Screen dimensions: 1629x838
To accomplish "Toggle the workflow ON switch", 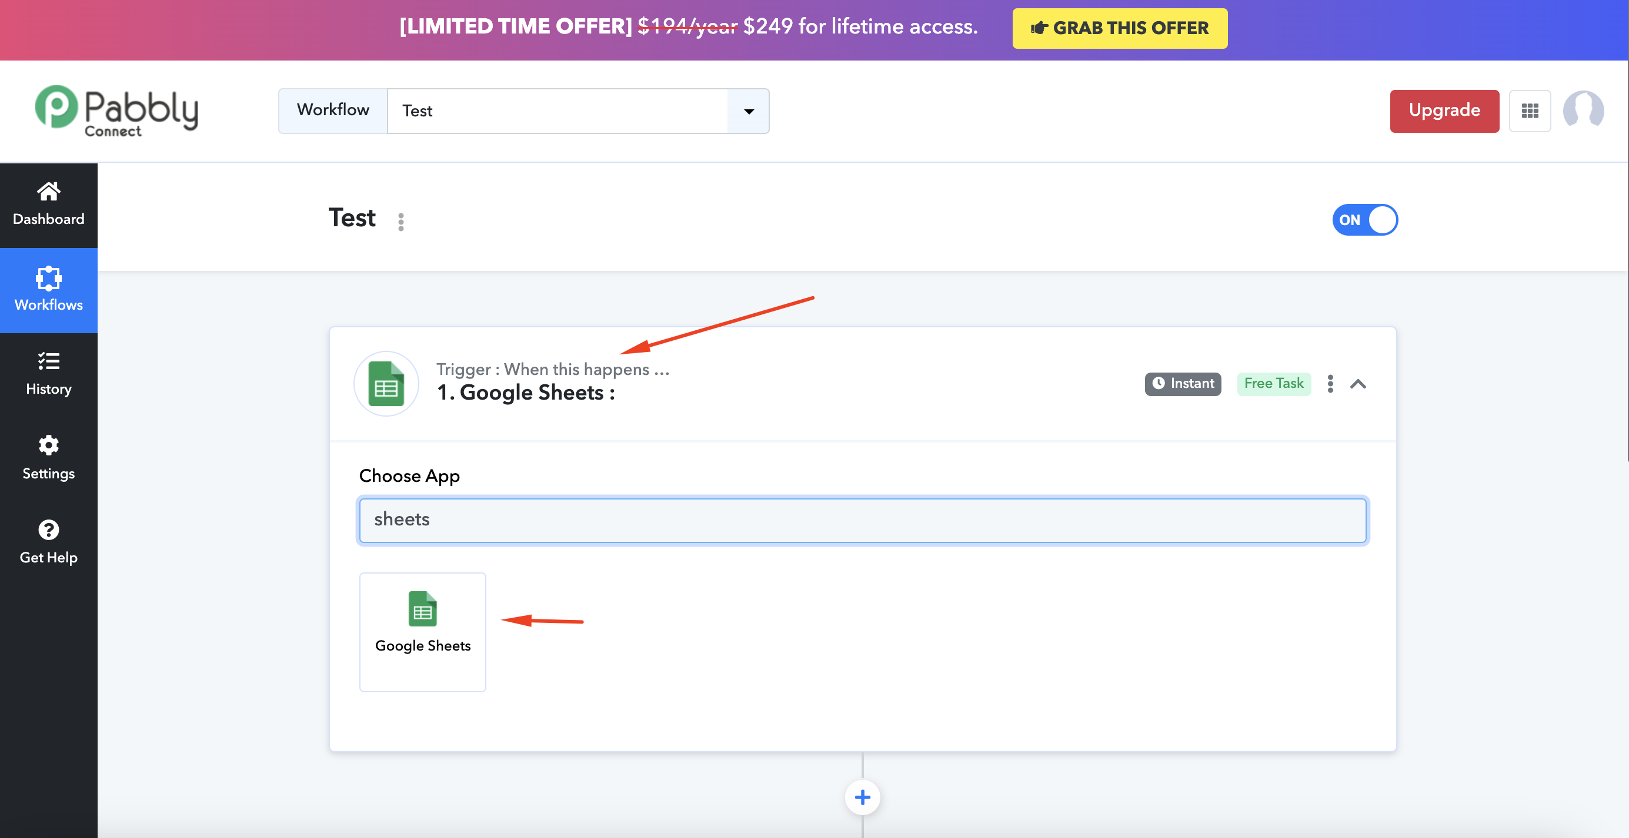I will tap(1365, 220).
